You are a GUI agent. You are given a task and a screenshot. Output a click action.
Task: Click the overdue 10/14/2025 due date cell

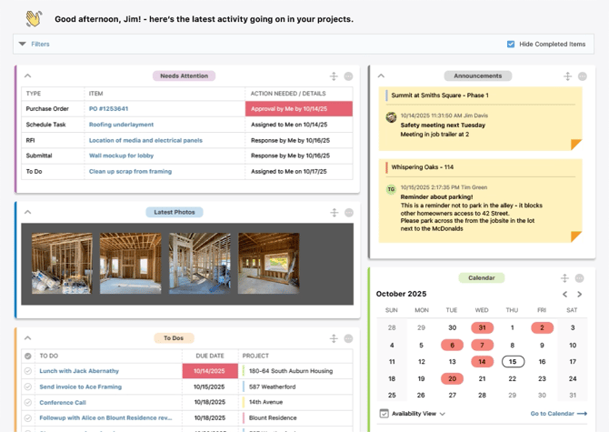[x=210, y=371]
